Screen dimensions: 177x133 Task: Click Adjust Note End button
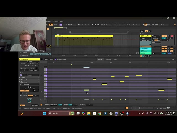36,96
